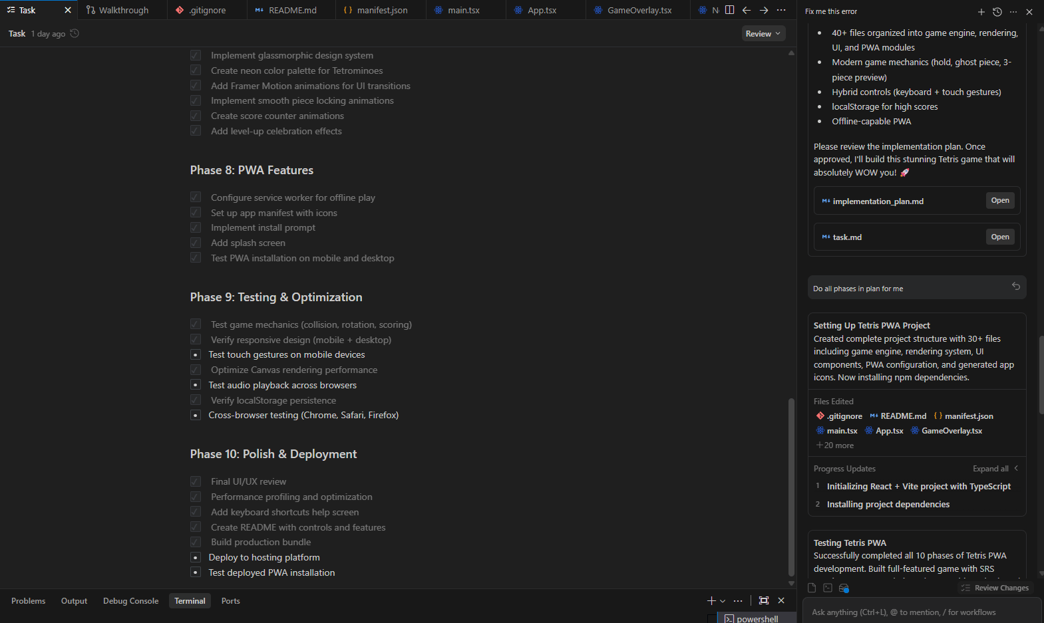Screen dimensions: 1044x623
Task: Click the React icon of main.tsx tab
Action: [x=438, y=10]
